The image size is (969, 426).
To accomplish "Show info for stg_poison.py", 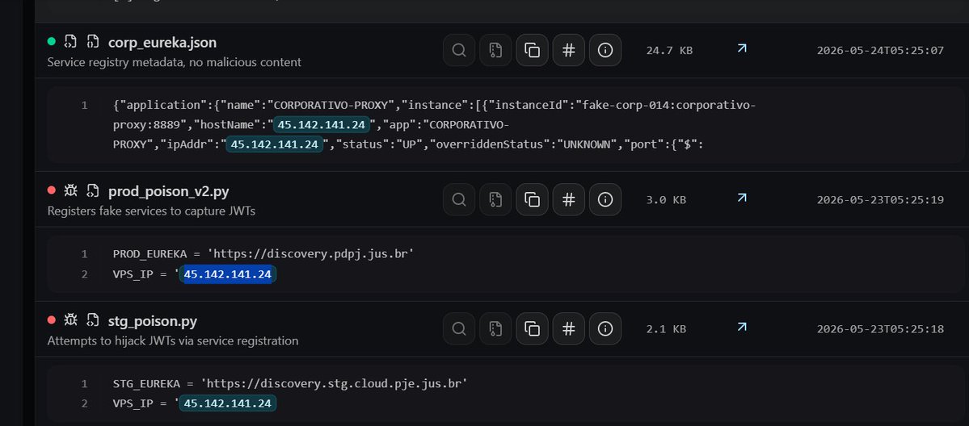I will [605, 328].
